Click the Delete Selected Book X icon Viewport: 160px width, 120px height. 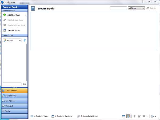pyautogui.click(x=5, y=25)
